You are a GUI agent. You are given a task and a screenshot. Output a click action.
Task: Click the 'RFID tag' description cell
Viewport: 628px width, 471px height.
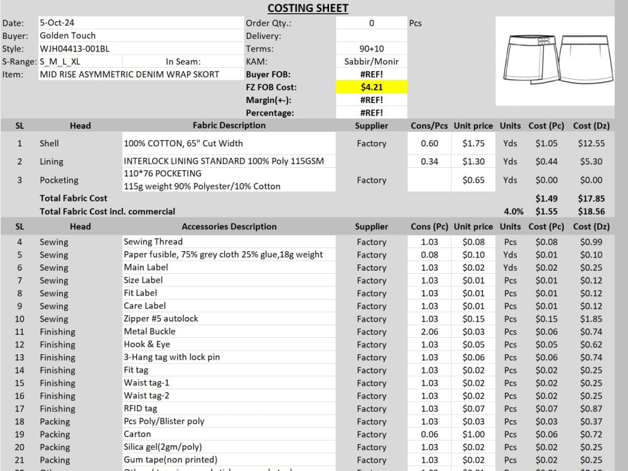(x=229, y=408)
